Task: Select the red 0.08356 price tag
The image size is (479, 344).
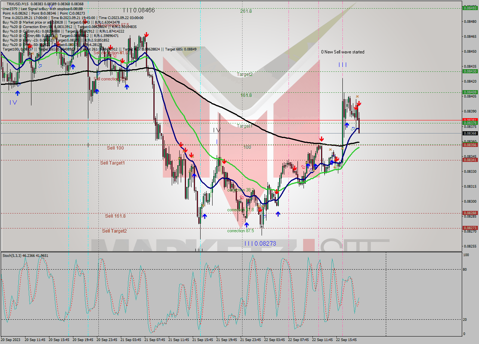Action: 470,145
